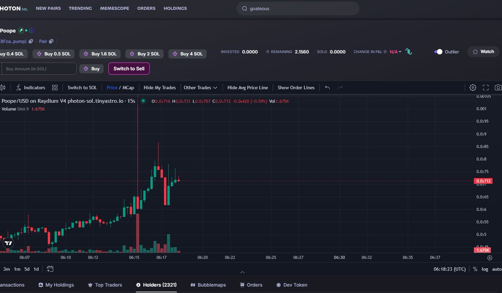Open the go-to-date calendar icon
The width and height of the screenshot is (502, 293).
pos(50,269)
